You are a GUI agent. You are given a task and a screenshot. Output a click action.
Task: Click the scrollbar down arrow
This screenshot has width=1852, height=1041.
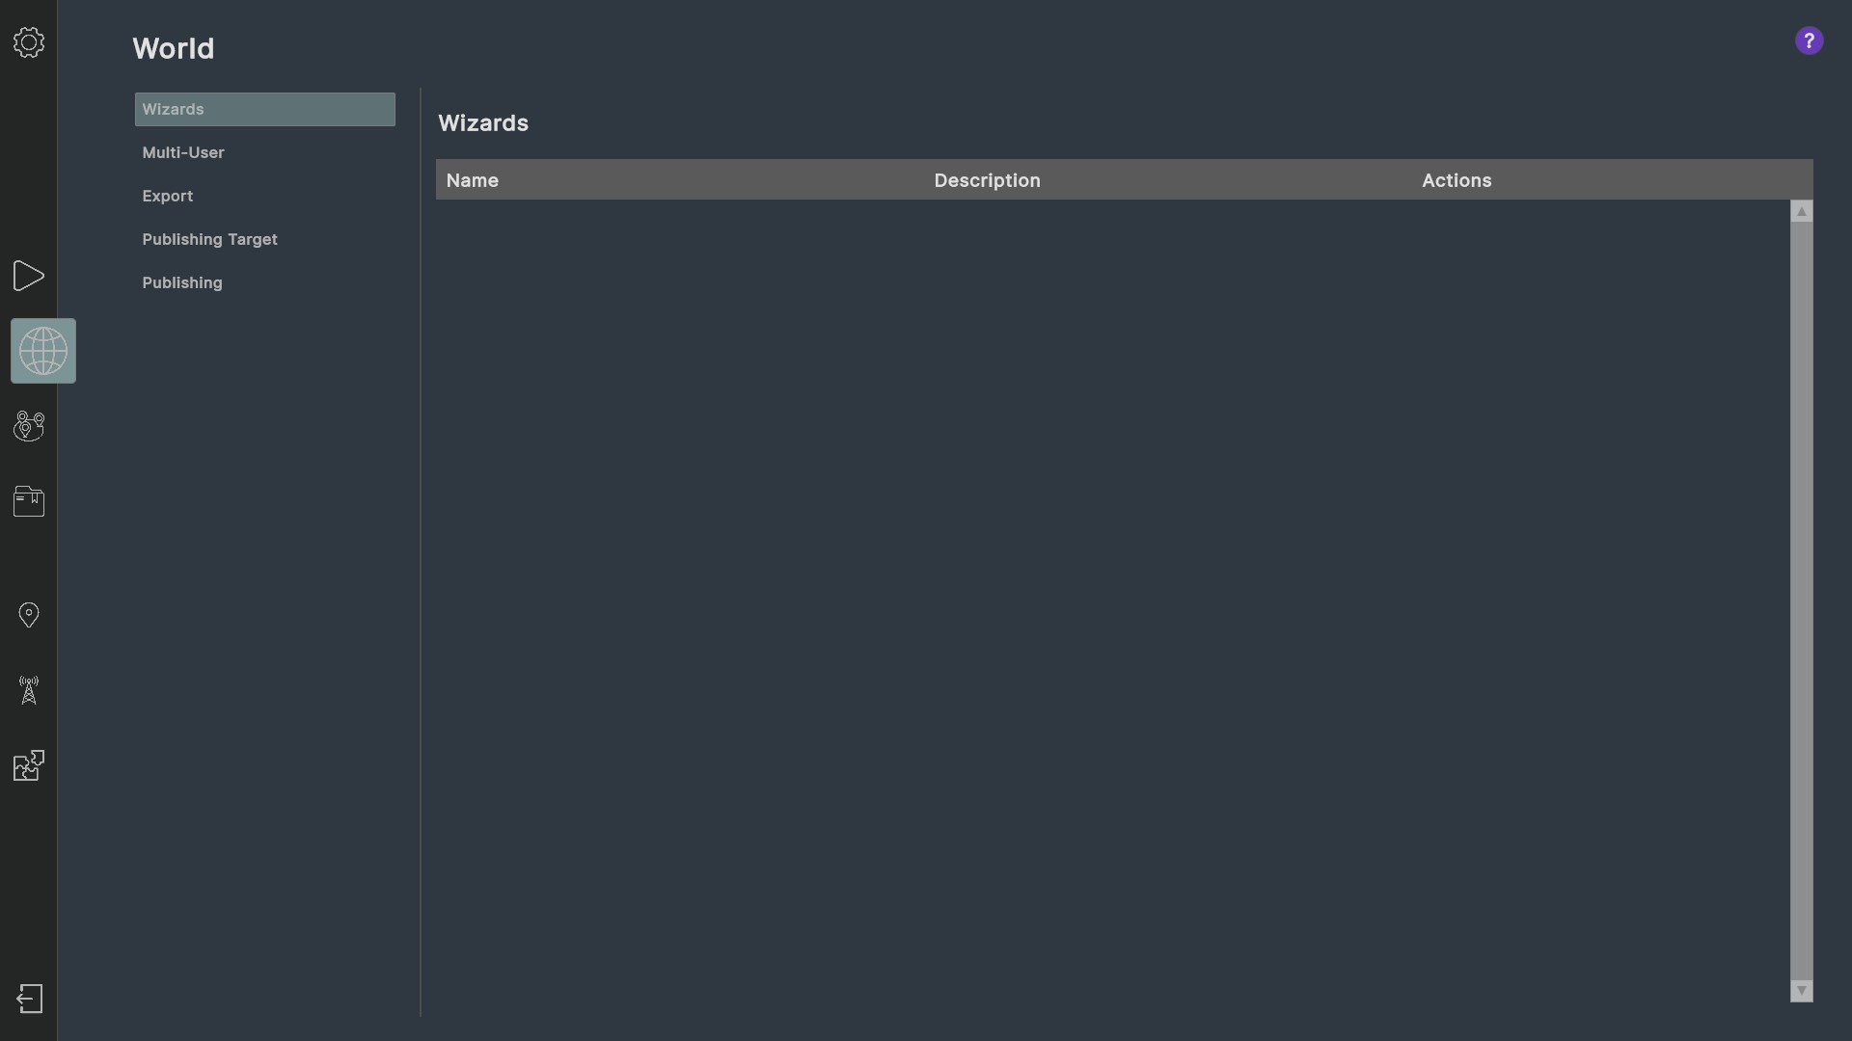pos(1801,991)
